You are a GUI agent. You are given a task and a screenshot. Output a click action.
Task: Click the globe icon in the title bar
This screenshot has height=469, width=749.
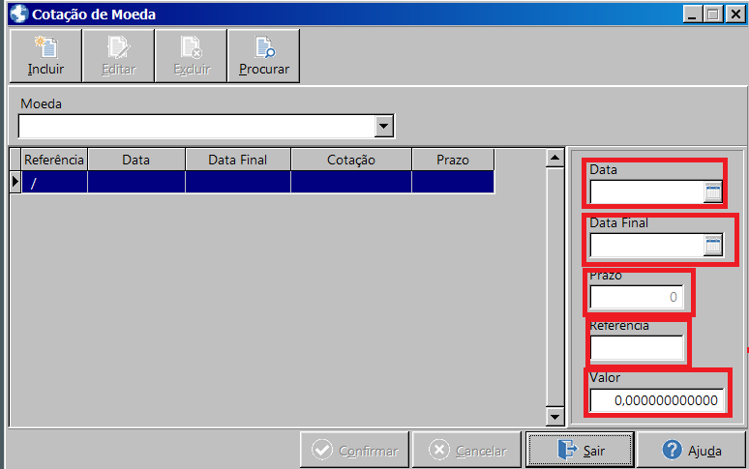[x=19, y=14]
